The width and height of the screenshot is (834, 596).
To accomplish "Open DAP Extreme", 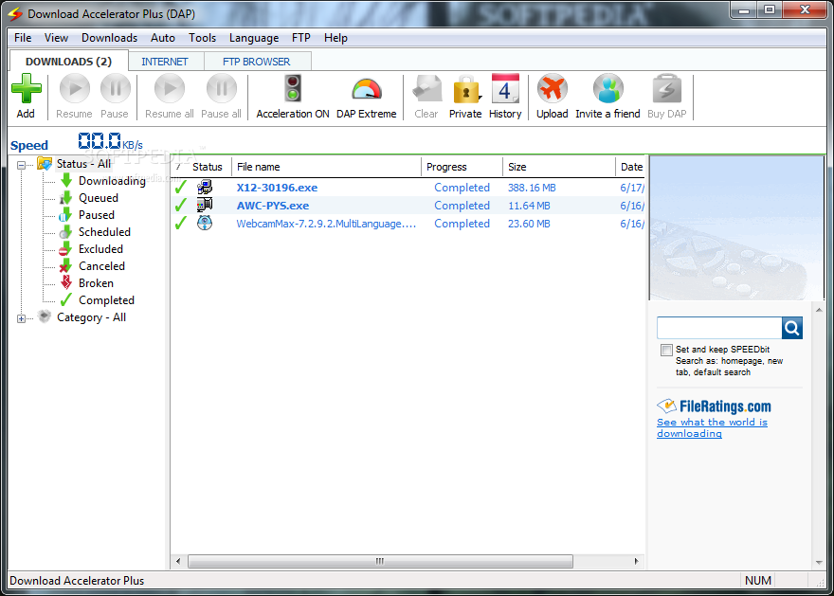I will pos(366,92).
